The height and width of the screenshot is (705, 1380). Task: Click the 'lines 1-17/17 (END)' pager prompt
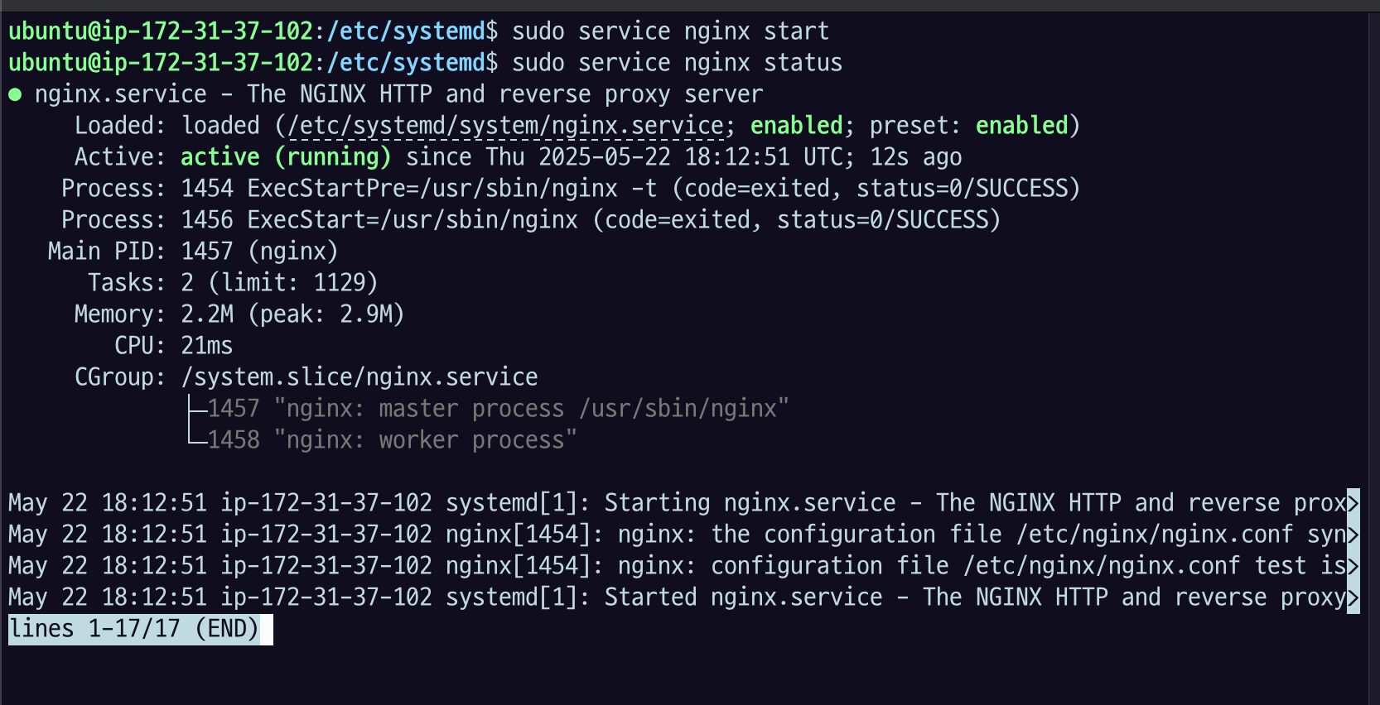coord(134,629)
